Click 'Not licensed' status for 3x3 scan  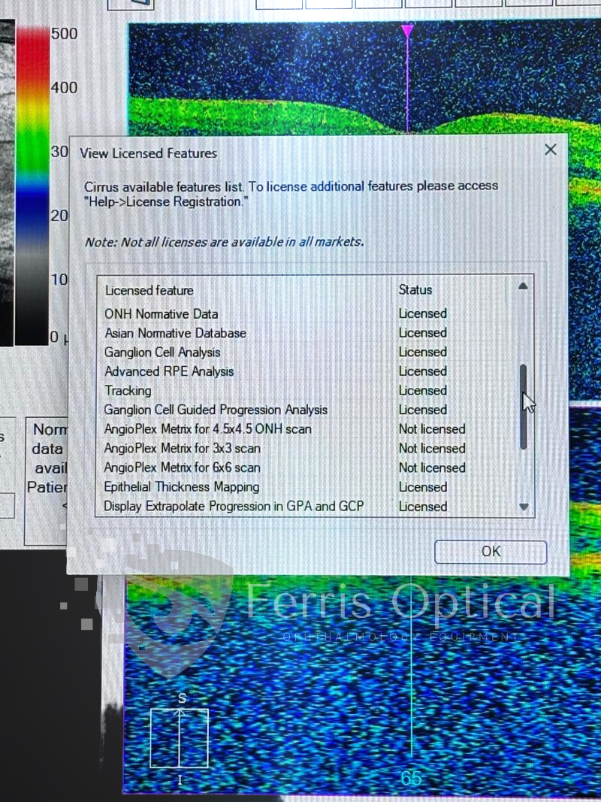432,449
